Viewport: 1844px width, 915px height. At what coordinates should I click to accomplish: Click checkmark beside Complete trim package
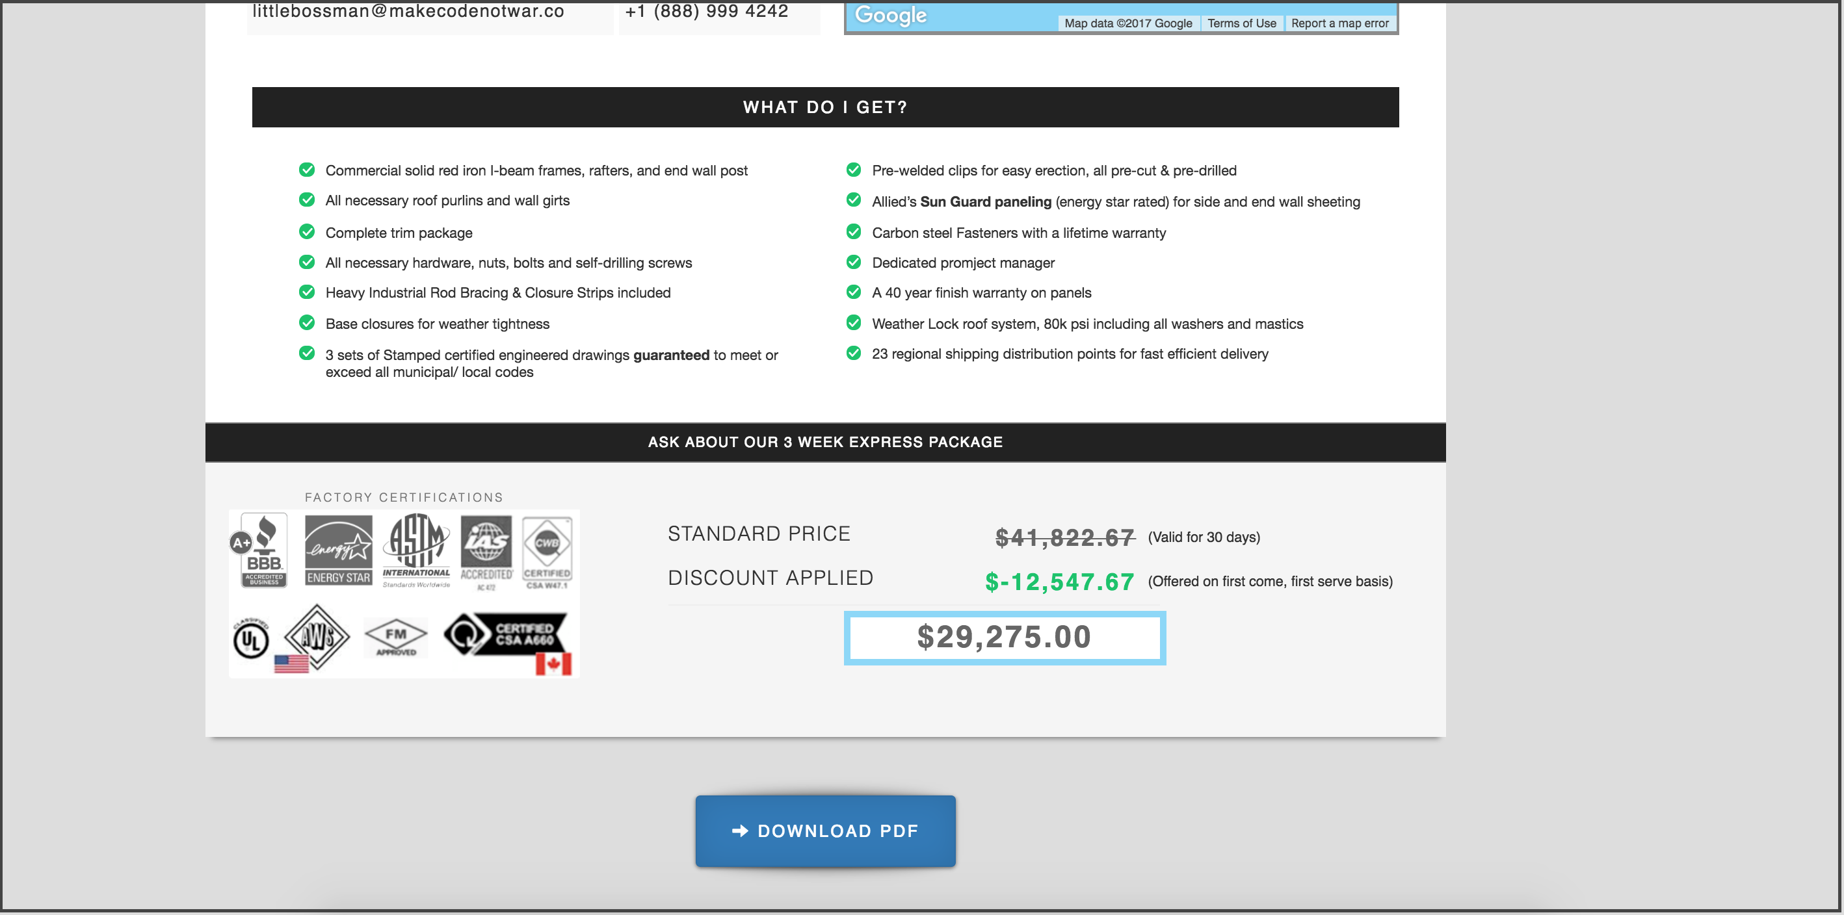(x=307, y=232)
